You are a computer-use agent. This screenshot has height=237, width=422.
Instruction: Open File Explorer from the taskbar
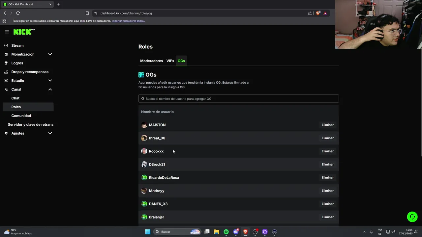pos(217,232)
